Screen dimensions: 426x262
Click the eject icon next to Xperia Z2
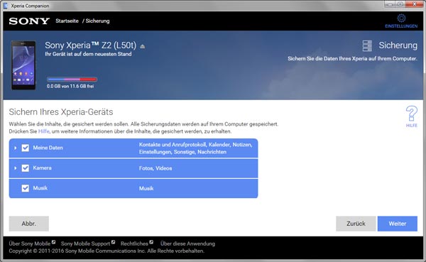(x=143, y=46)
